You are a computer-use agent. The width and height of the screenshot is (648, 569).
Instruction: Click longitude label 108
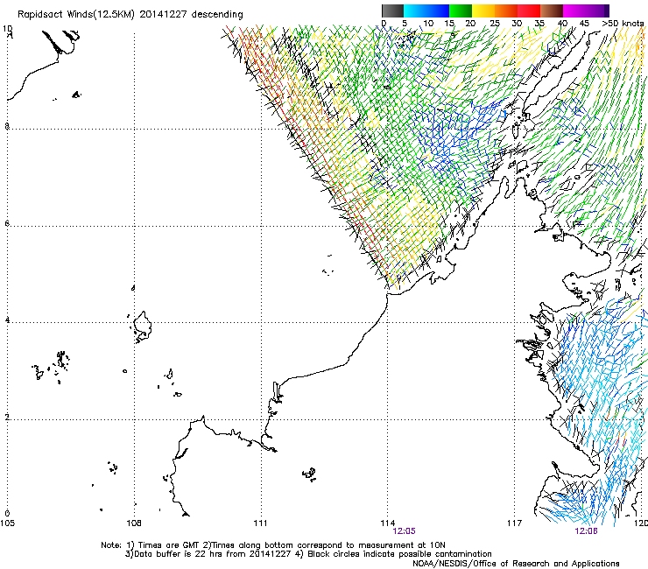pos(134,523)
